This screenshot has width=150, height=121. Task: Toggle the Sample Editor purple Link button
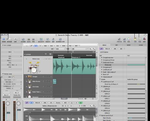coord(27,103)
